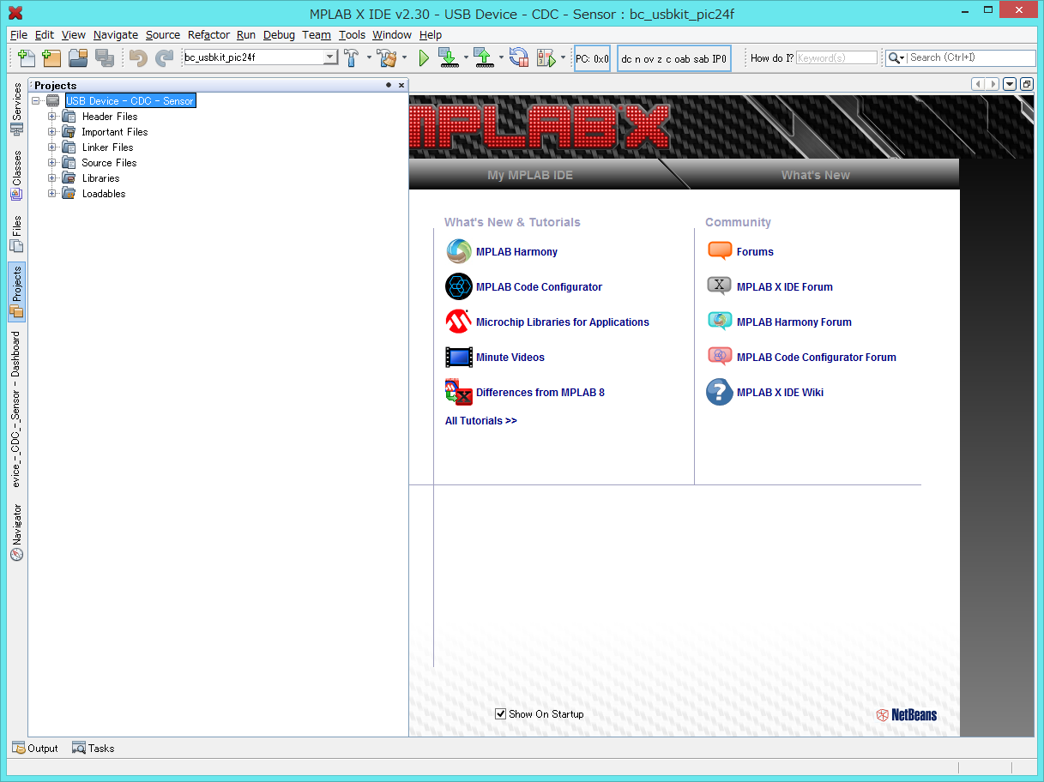1044x782 pixels.
Task: Expand the Source Files folder node
Action: click(52, 163)
